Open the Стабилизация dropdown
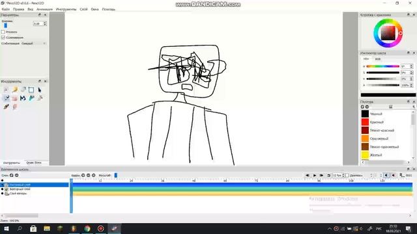417x234 pixels. (x=33, y=44)
